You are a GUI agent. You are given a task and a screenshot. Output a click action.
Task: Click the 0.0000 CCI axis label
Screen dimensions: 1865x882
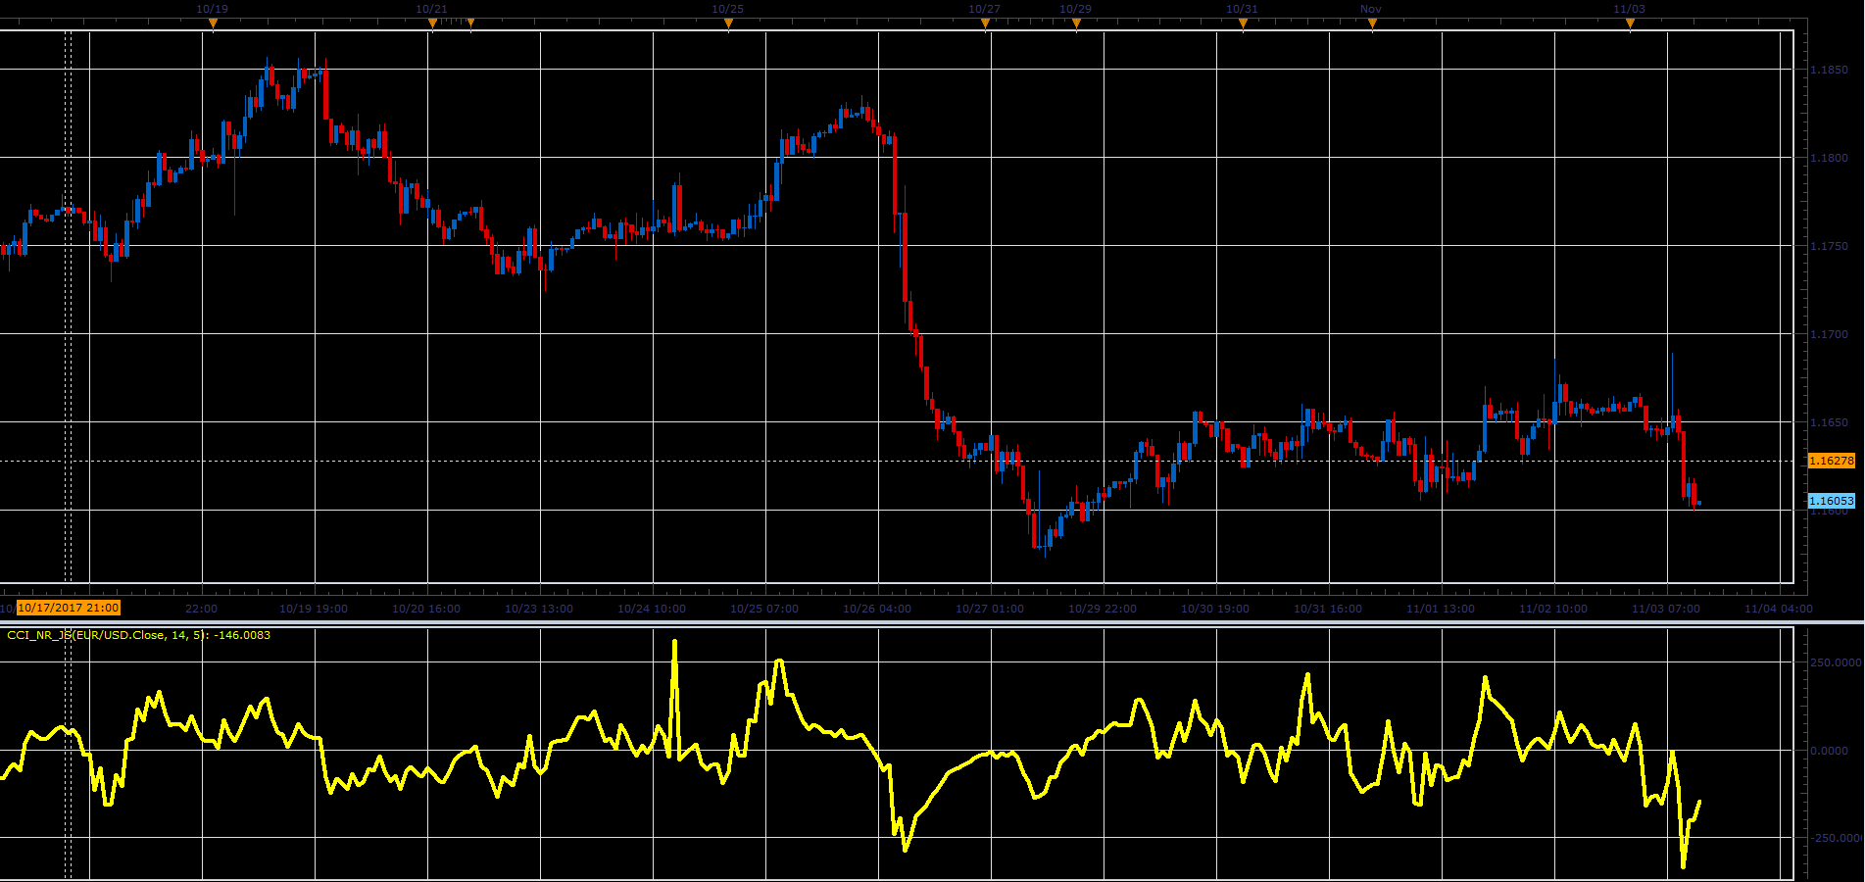(1829, 751)
